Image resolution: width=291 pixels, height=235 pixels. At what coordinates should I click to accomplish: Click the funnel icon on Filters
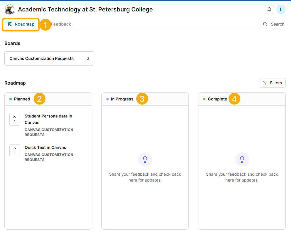(265, 83)
